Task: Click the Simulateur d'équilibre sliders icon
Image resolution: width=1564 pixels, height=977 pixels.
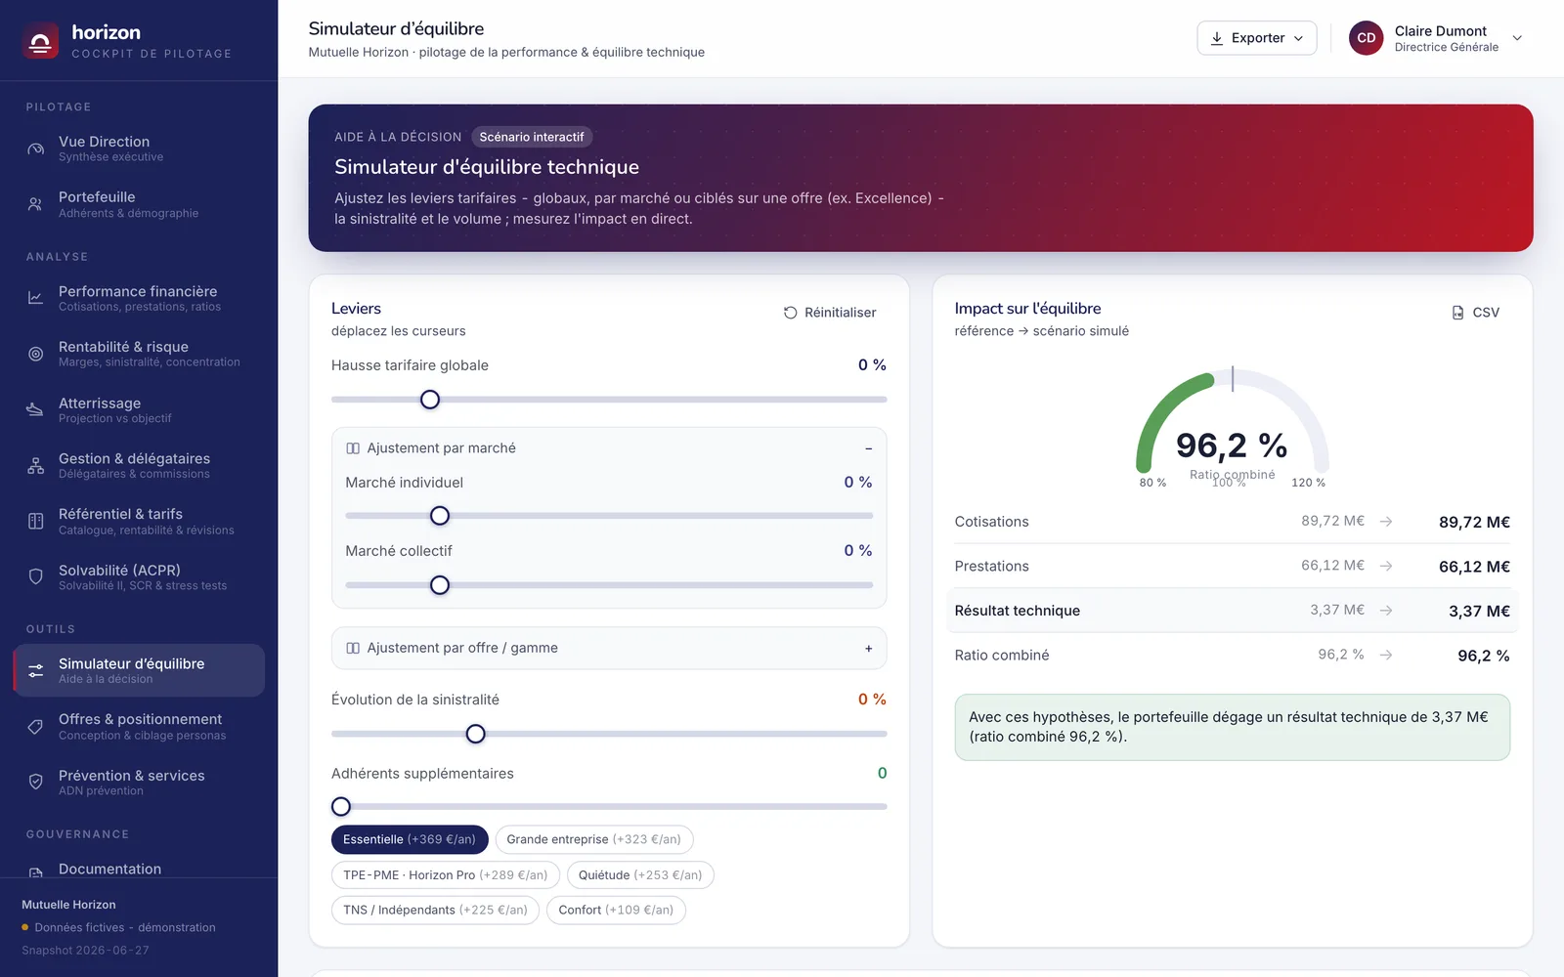Action: click(x=35, y=670)
